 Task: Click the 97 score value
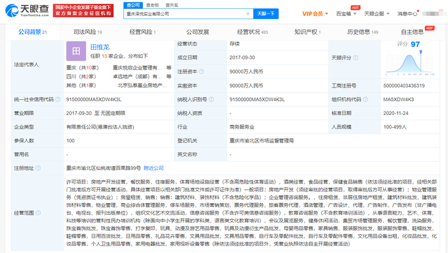pyautogui.click(x=415, y=44)
